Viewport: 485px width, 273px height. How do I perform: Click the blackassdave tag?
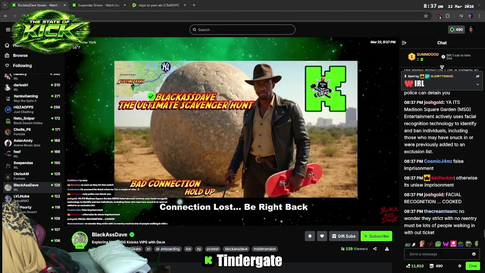236,249
